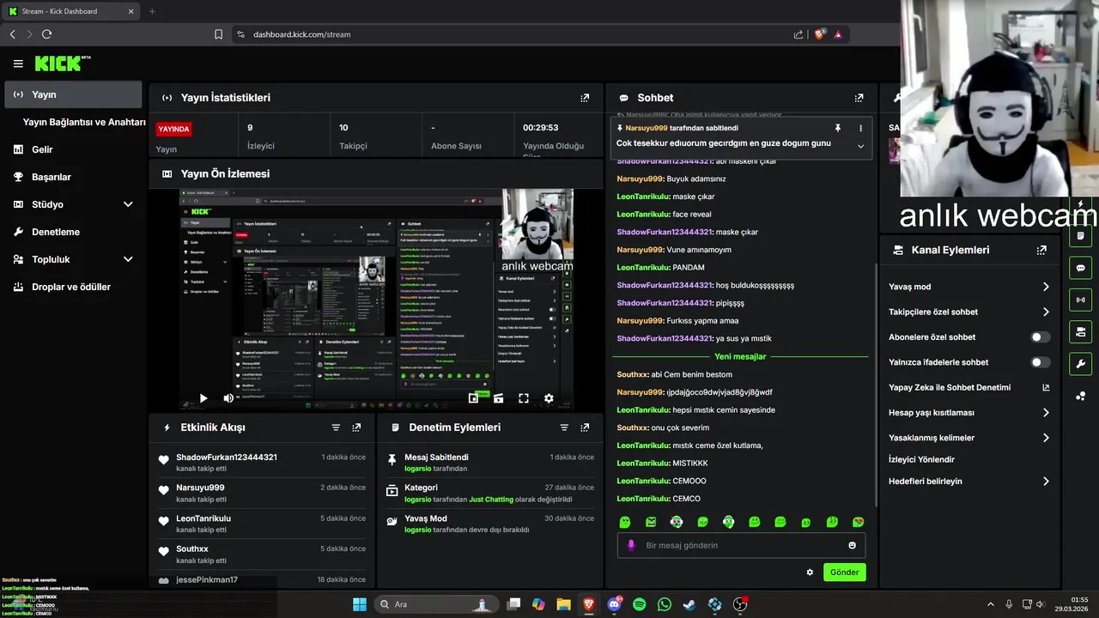Expand the pinned message chevron
Viewport: 1099px width, 618px height.
860,146
